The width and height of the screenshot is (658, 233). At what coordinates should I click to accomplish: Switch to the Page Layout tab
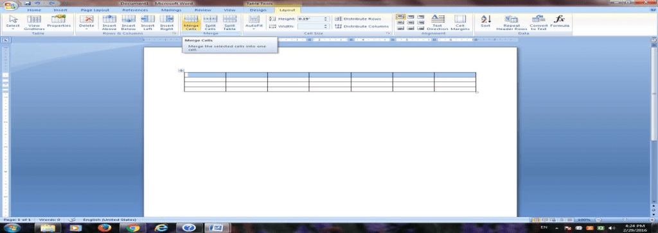click(x=95, y=10)
